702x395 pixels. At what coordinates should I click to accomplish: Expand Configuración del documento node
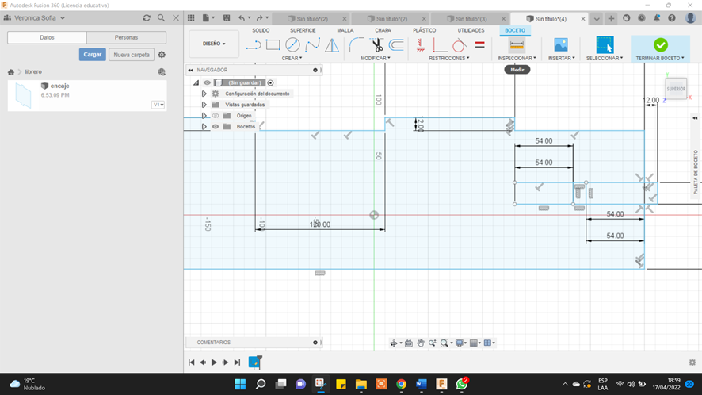pos(204,94)
